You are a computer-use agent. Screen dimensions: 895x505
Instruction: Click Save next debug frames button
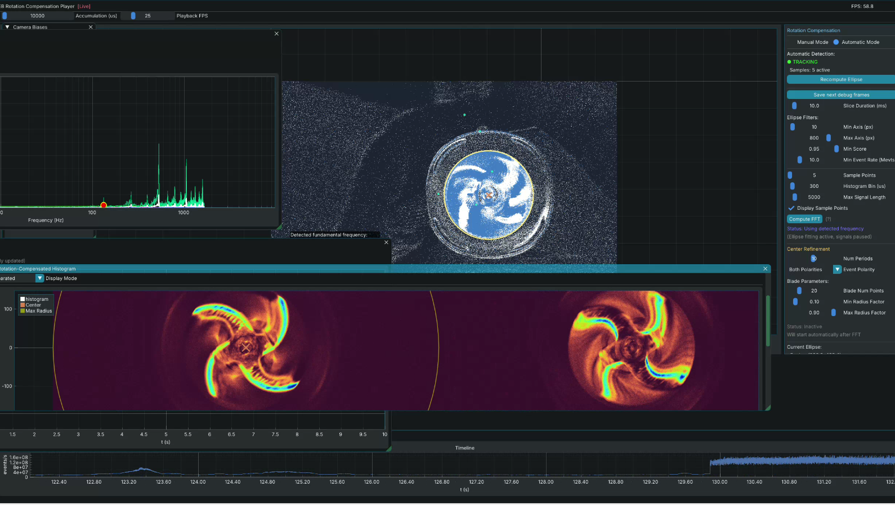click(840, 95)
